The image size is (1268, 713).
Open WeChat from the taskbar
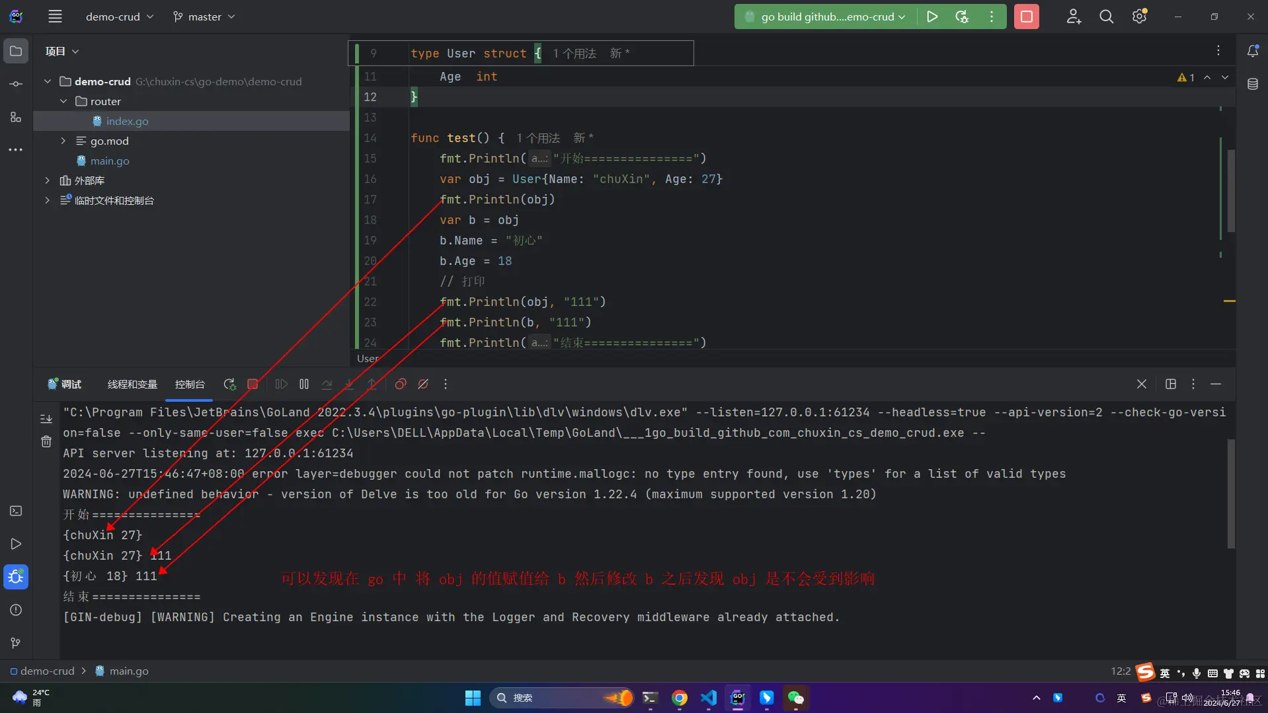coord(796,698)
